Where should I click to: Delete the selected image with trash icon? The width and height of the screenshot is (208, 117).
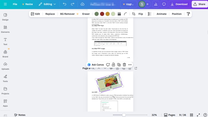124,65
